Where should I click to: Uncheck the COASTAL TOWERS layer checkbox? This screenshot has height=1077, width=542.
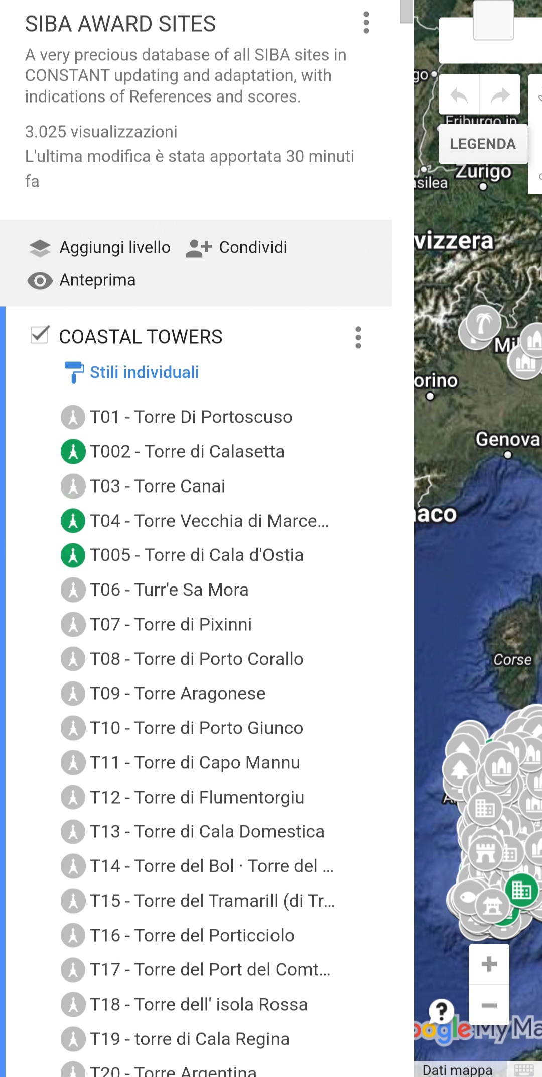pos(40,335)
